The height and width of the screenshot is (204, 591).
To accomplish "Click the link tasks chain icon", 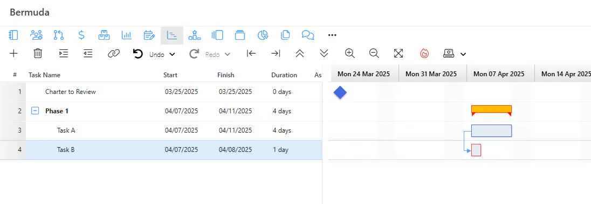I will (x=113, y=54).
